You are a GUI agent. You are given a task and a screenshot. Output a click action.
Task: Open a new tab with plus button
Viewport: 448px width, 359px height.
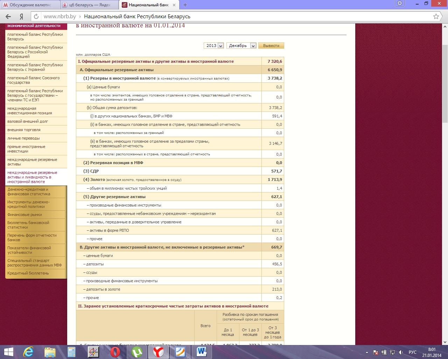pyautogui.click(x=185, y=5)
